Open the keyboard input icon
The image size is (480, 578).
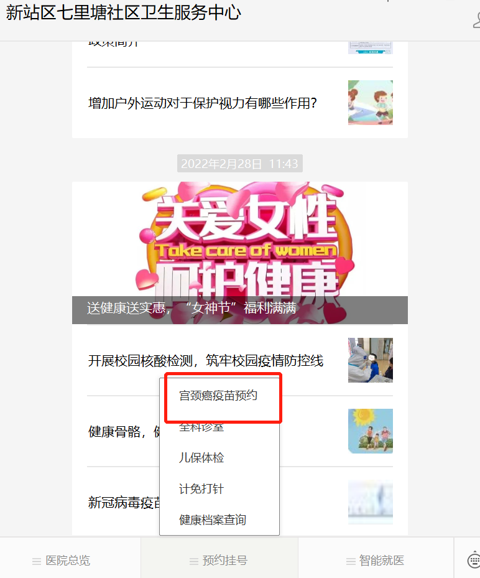click(x=473, y=560)
